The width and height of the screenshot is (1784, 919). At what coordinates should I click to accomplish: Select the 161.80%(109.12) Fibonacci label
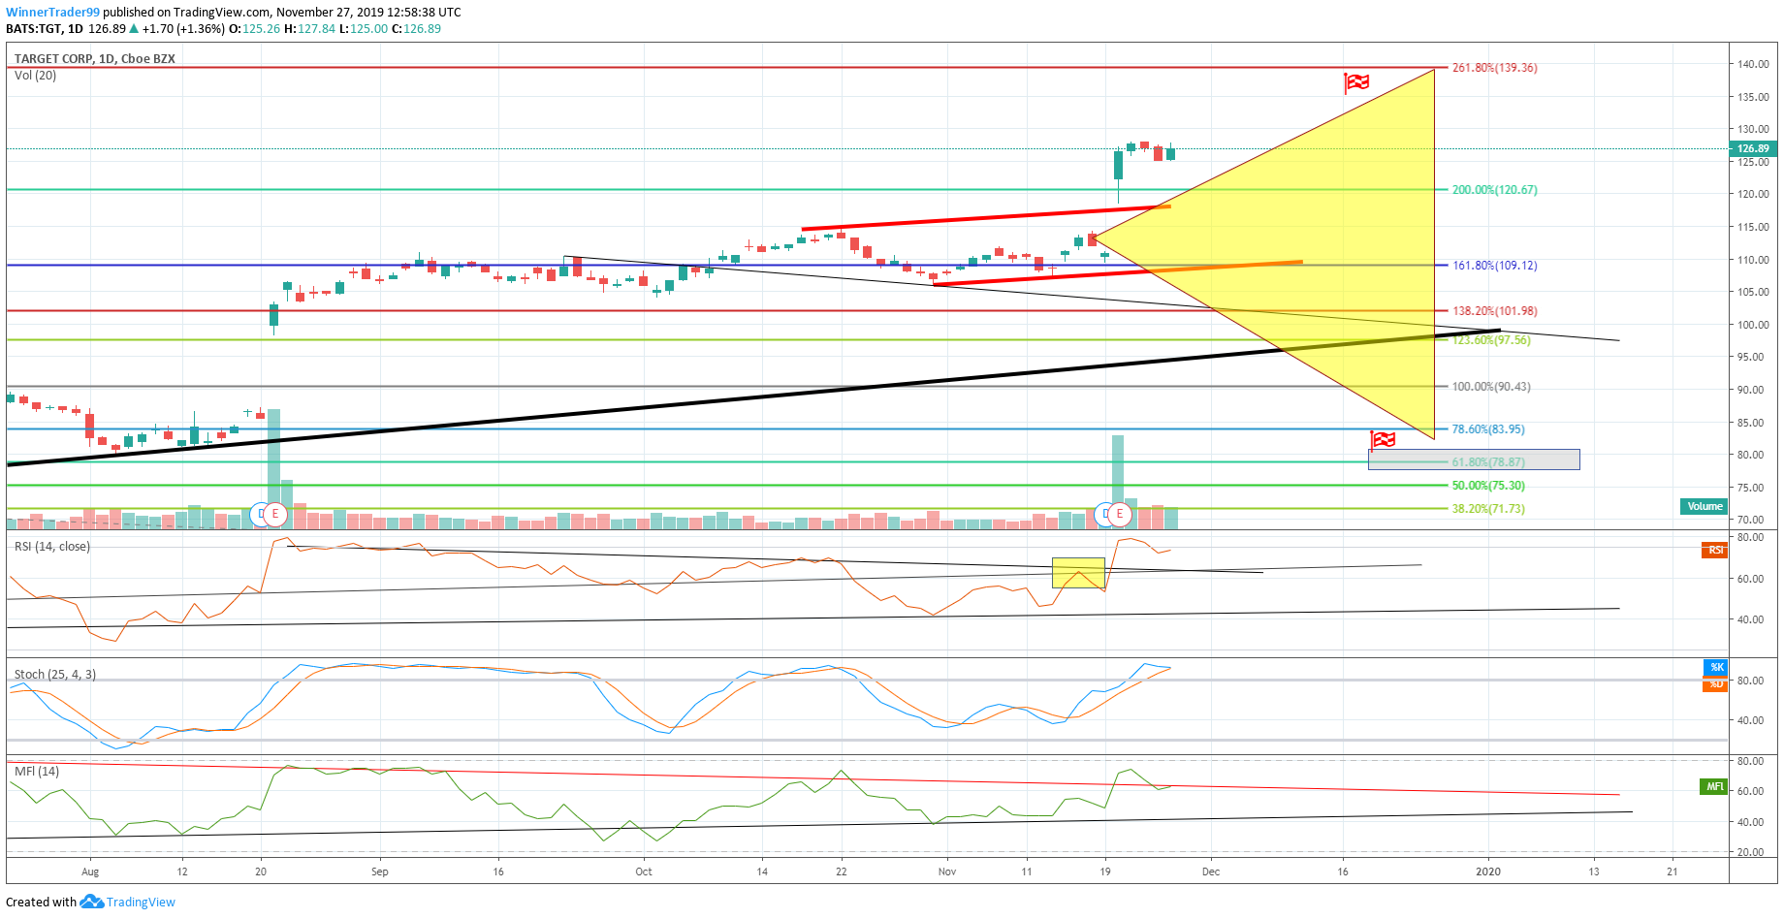pos(1494,266)
